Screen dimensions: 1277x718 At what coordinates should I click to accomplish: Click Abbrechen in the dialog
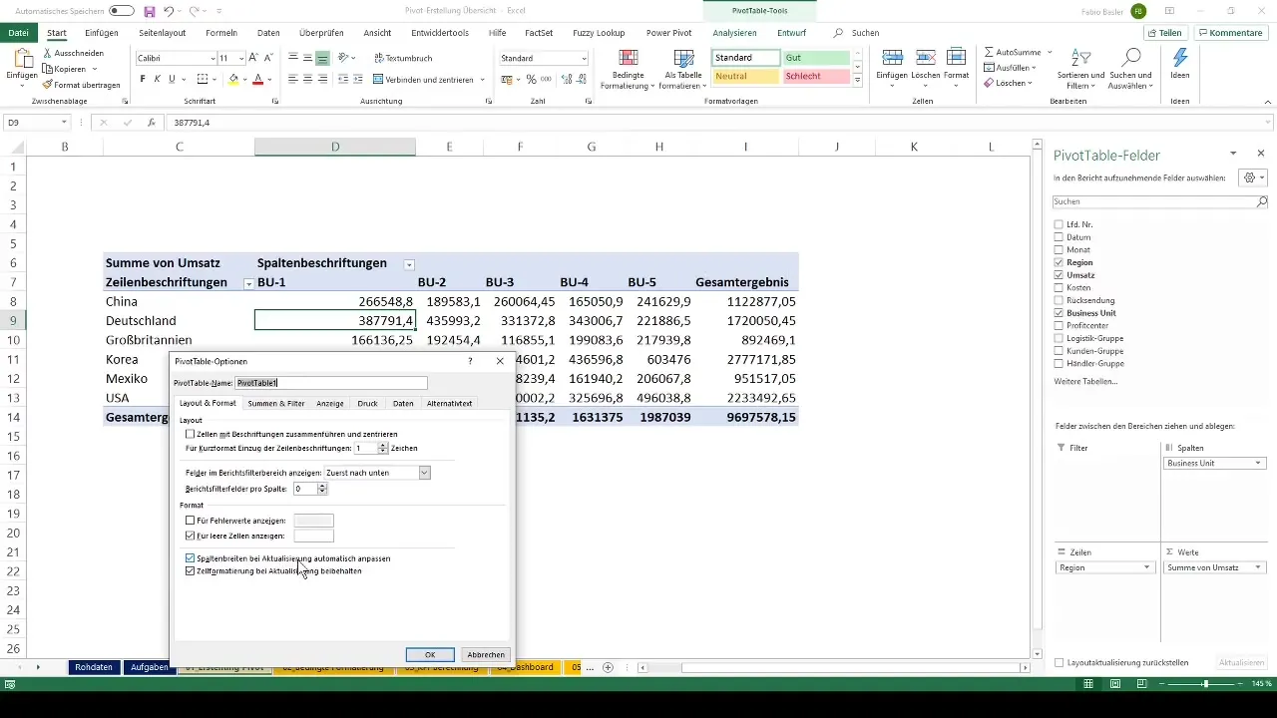click(486, 655)
